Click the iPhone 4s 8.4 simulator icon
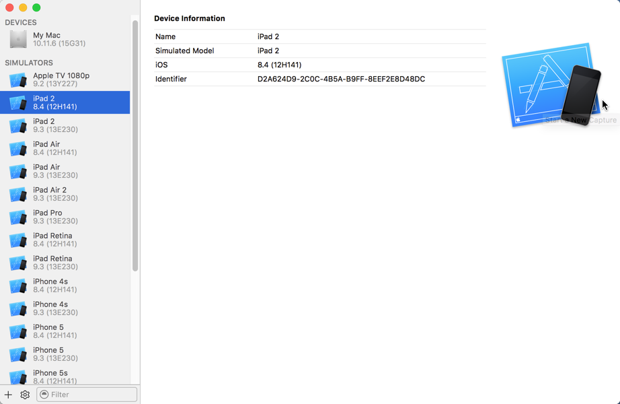 point(17,285)
